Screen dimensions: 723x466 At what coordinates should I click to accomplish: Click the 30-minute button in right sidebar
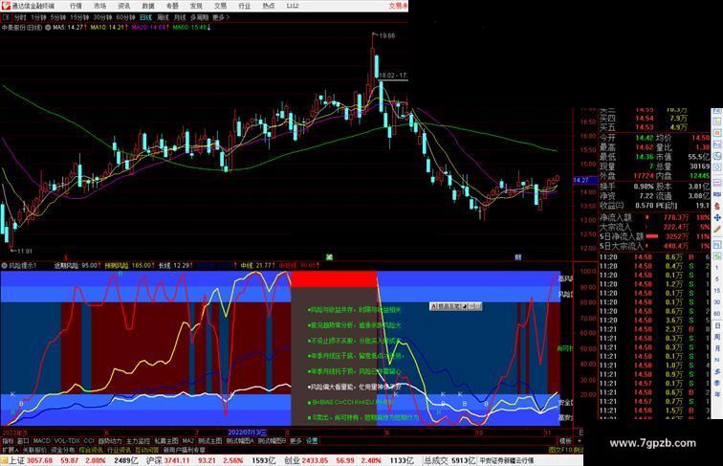[717, 302]
